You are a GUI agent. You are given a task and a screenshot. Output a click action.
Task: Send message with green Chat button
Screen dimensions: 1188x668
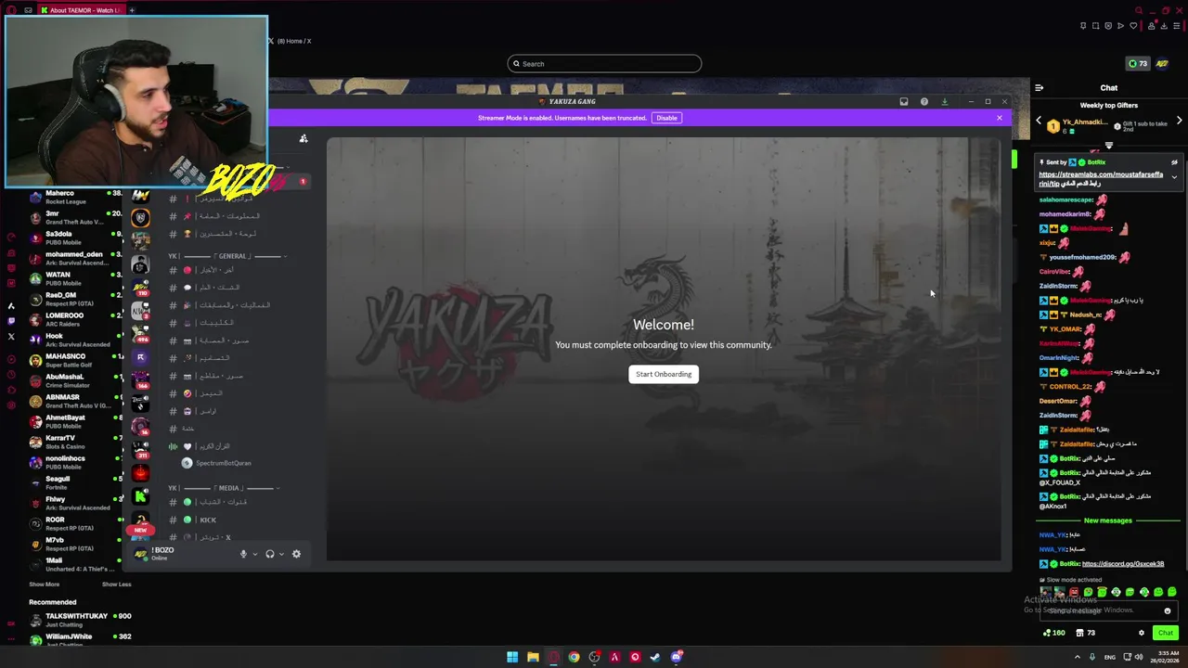pos(1166,633)
